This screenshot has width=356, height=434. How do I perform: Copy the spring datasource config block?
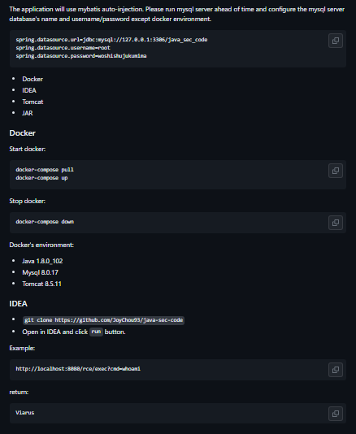(336, 41)
